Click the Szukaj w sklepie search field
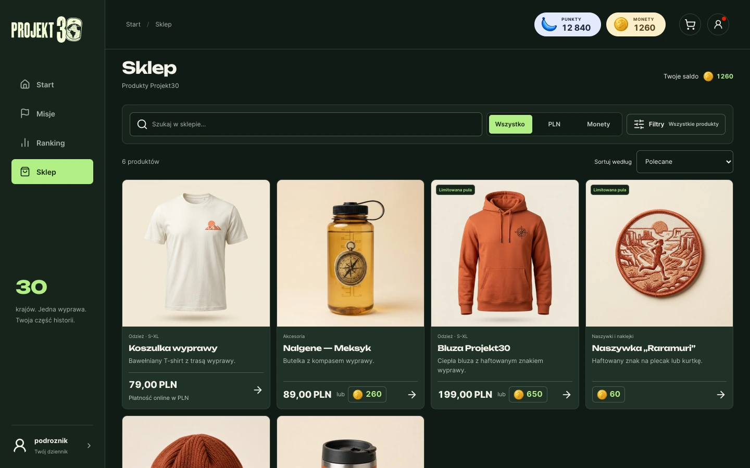Viewport: 750px width, 468px height. pos(306,124)
